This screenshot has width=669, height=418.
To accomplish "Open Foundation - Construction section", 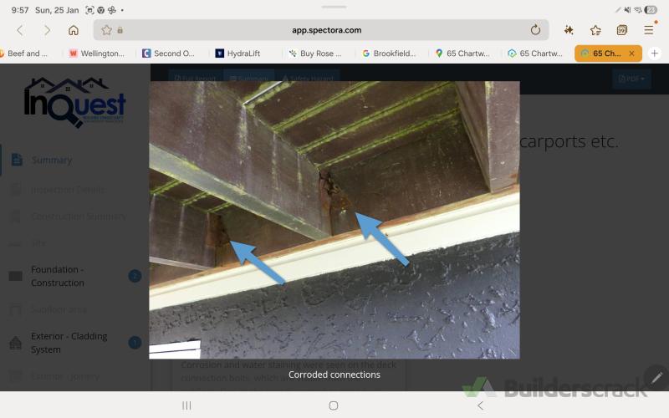I will coord(58,276).
